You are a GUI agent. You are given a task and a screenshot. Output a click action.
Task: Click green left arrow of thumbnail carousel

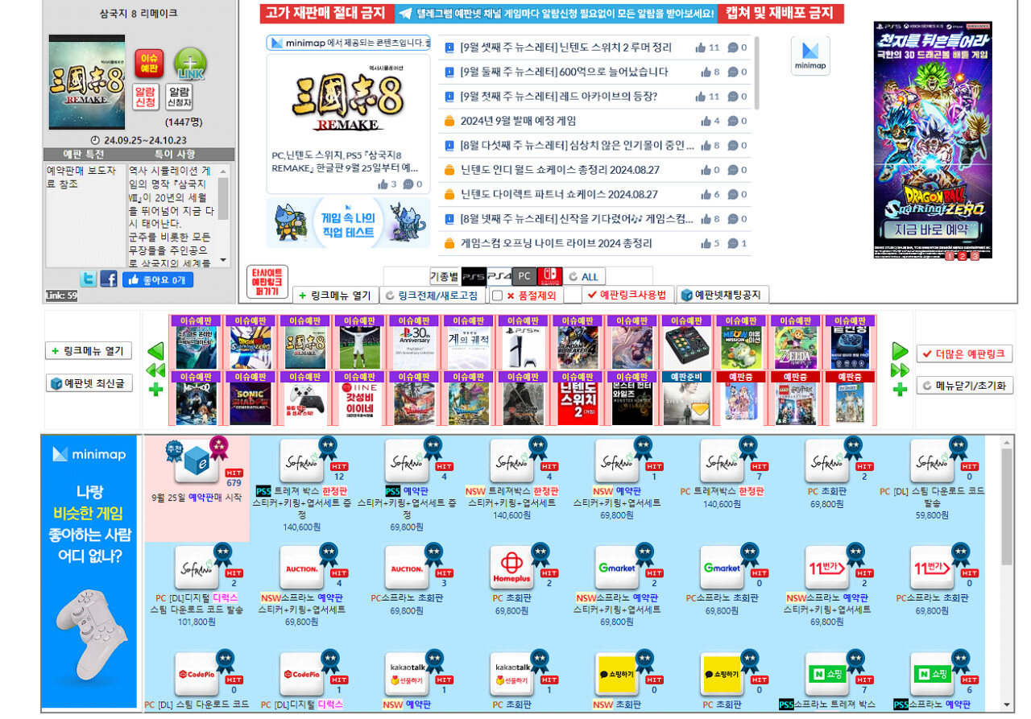(155, 351)
